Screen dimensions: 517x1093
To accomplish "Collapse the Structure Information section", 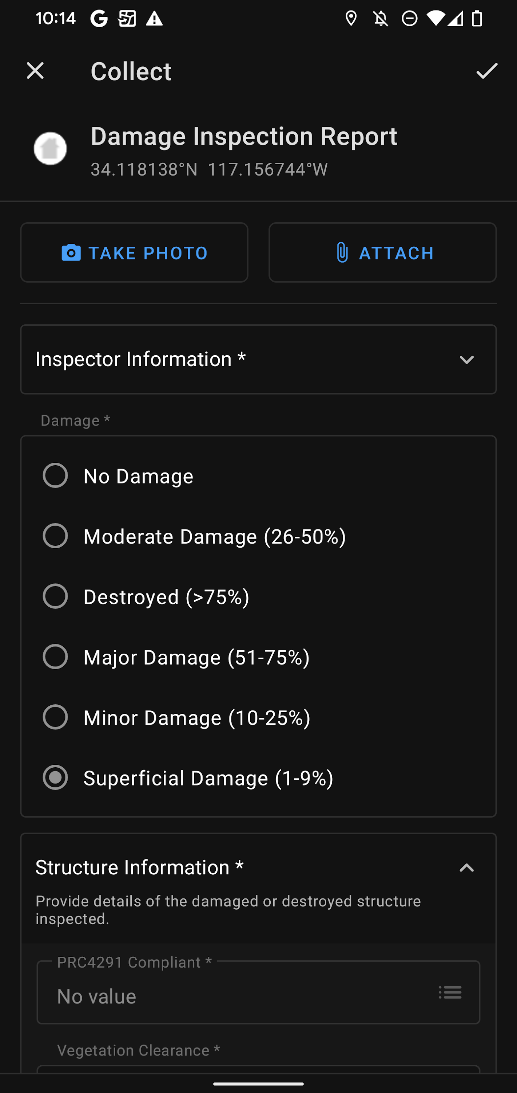I will [x=466, y=868].
